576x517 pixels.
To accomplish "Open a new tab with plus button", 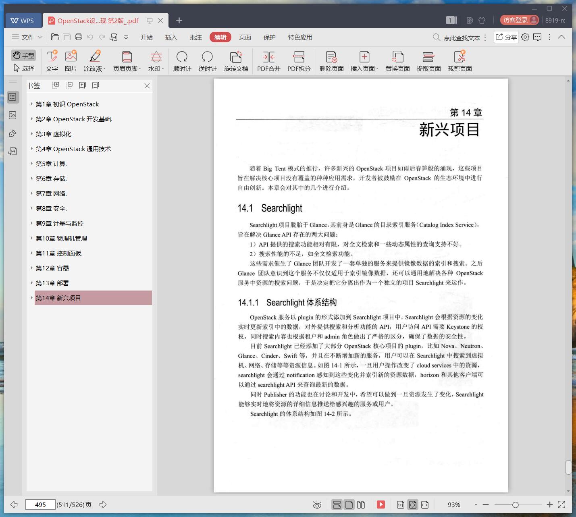I will pos(179,20).
